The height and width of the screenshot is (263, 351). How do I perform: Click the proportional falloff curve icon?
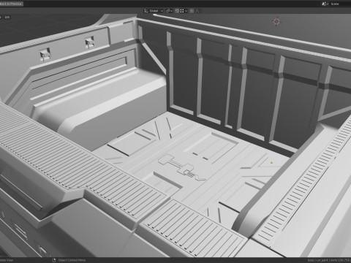[x=197, y=11]
